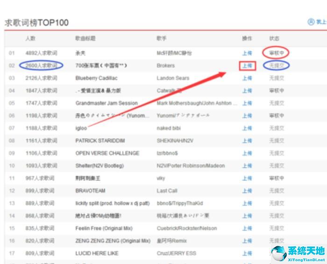327x264 pixels.
Task: Upload lyrics for Blueberry Cadillac
Action: (x=247, y=78)
